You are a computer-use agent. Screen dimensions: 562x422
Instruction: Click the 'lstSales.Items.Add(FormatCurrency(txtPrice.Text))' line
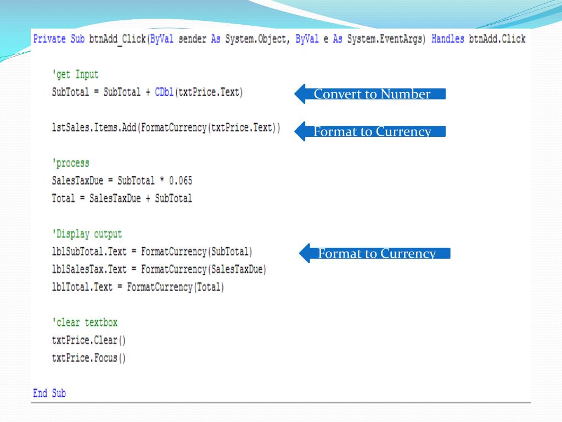pos(166,127)
